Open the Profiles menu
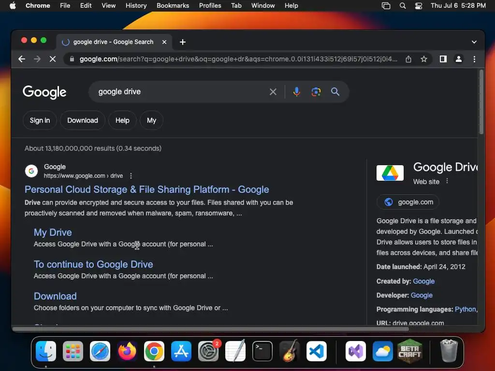Screen dimensions: 495x371 pos(210,6)
